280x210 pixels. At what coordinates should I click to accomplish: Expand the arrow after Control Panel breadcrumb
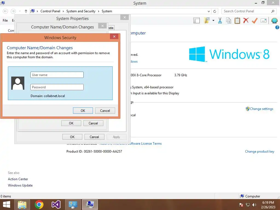point(63,11)
